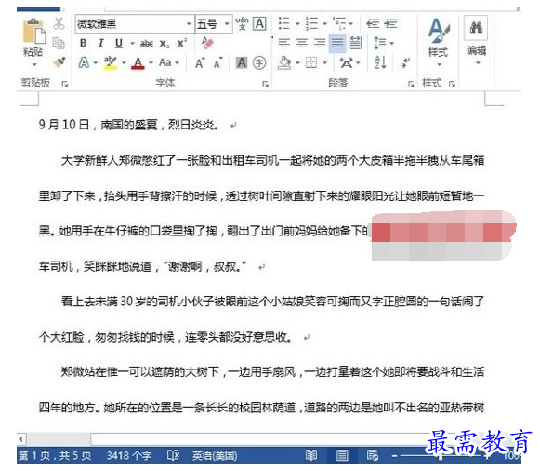
Task: Open phonetic guide (wén) tool
Action: pyautogui.click(x=242, y=23)
